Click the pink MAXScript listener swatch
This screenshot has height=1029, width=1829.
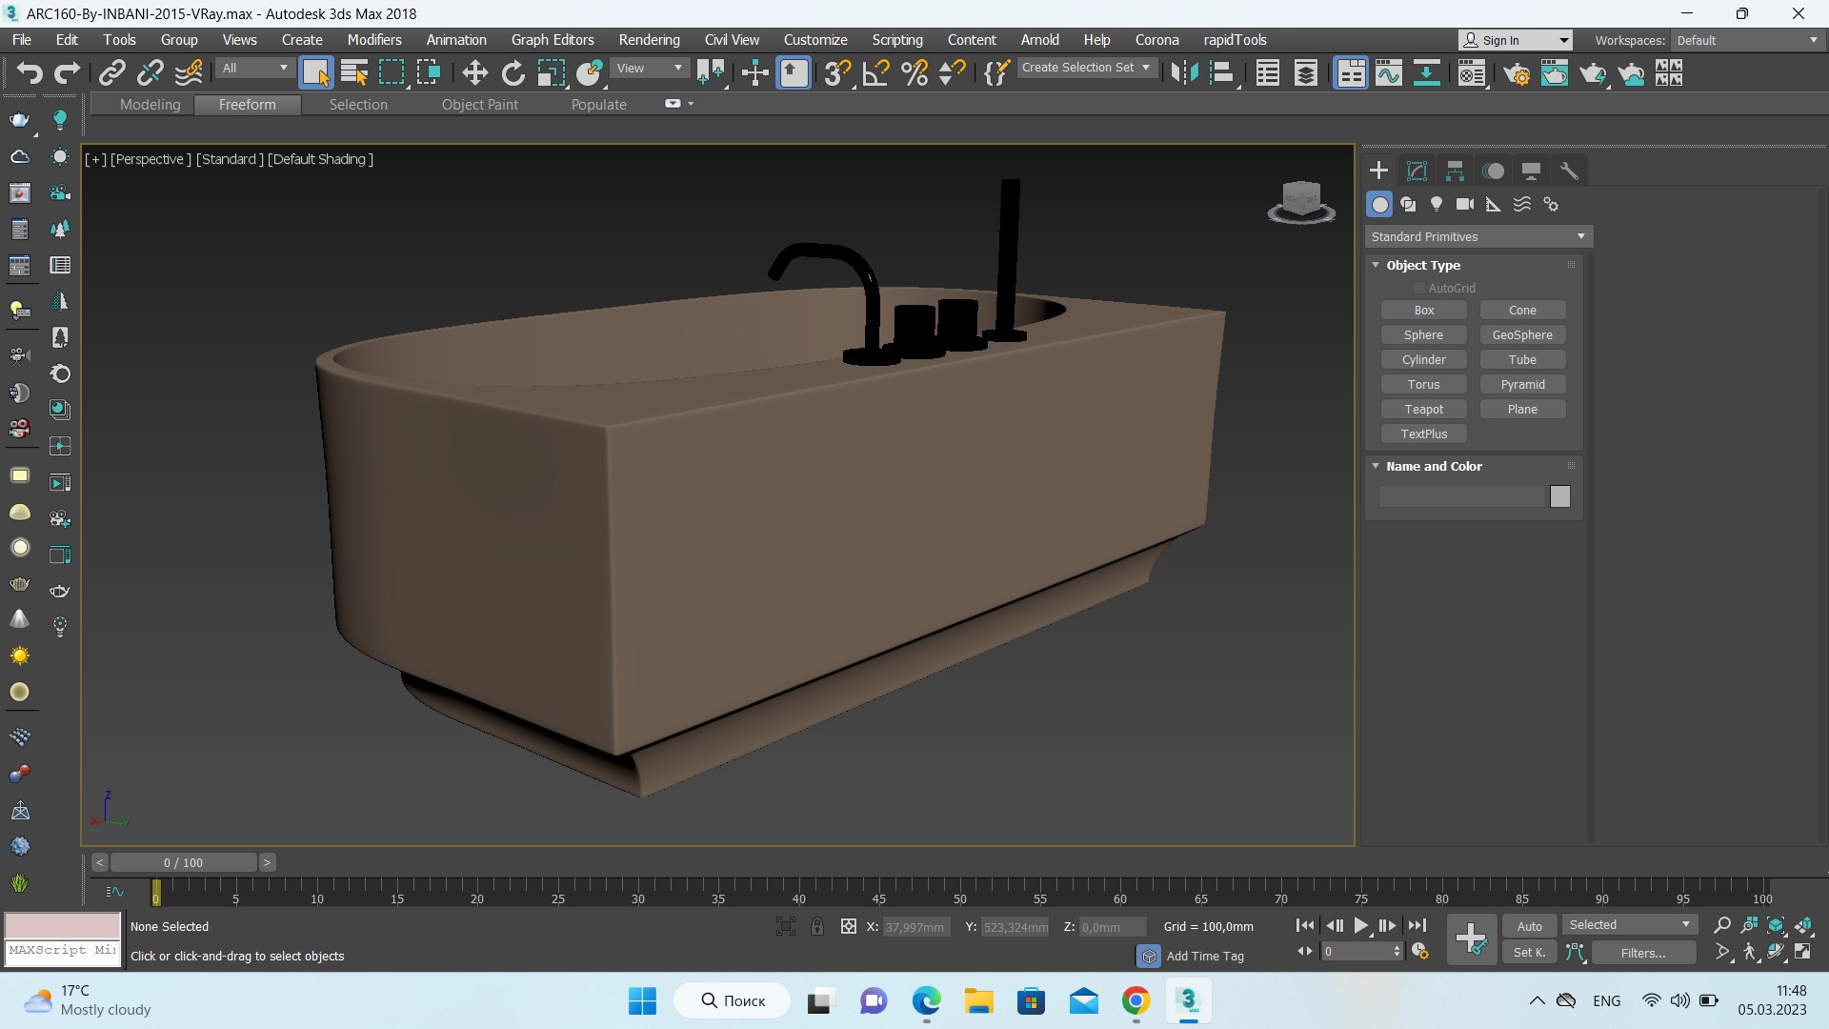click(63, 925)
